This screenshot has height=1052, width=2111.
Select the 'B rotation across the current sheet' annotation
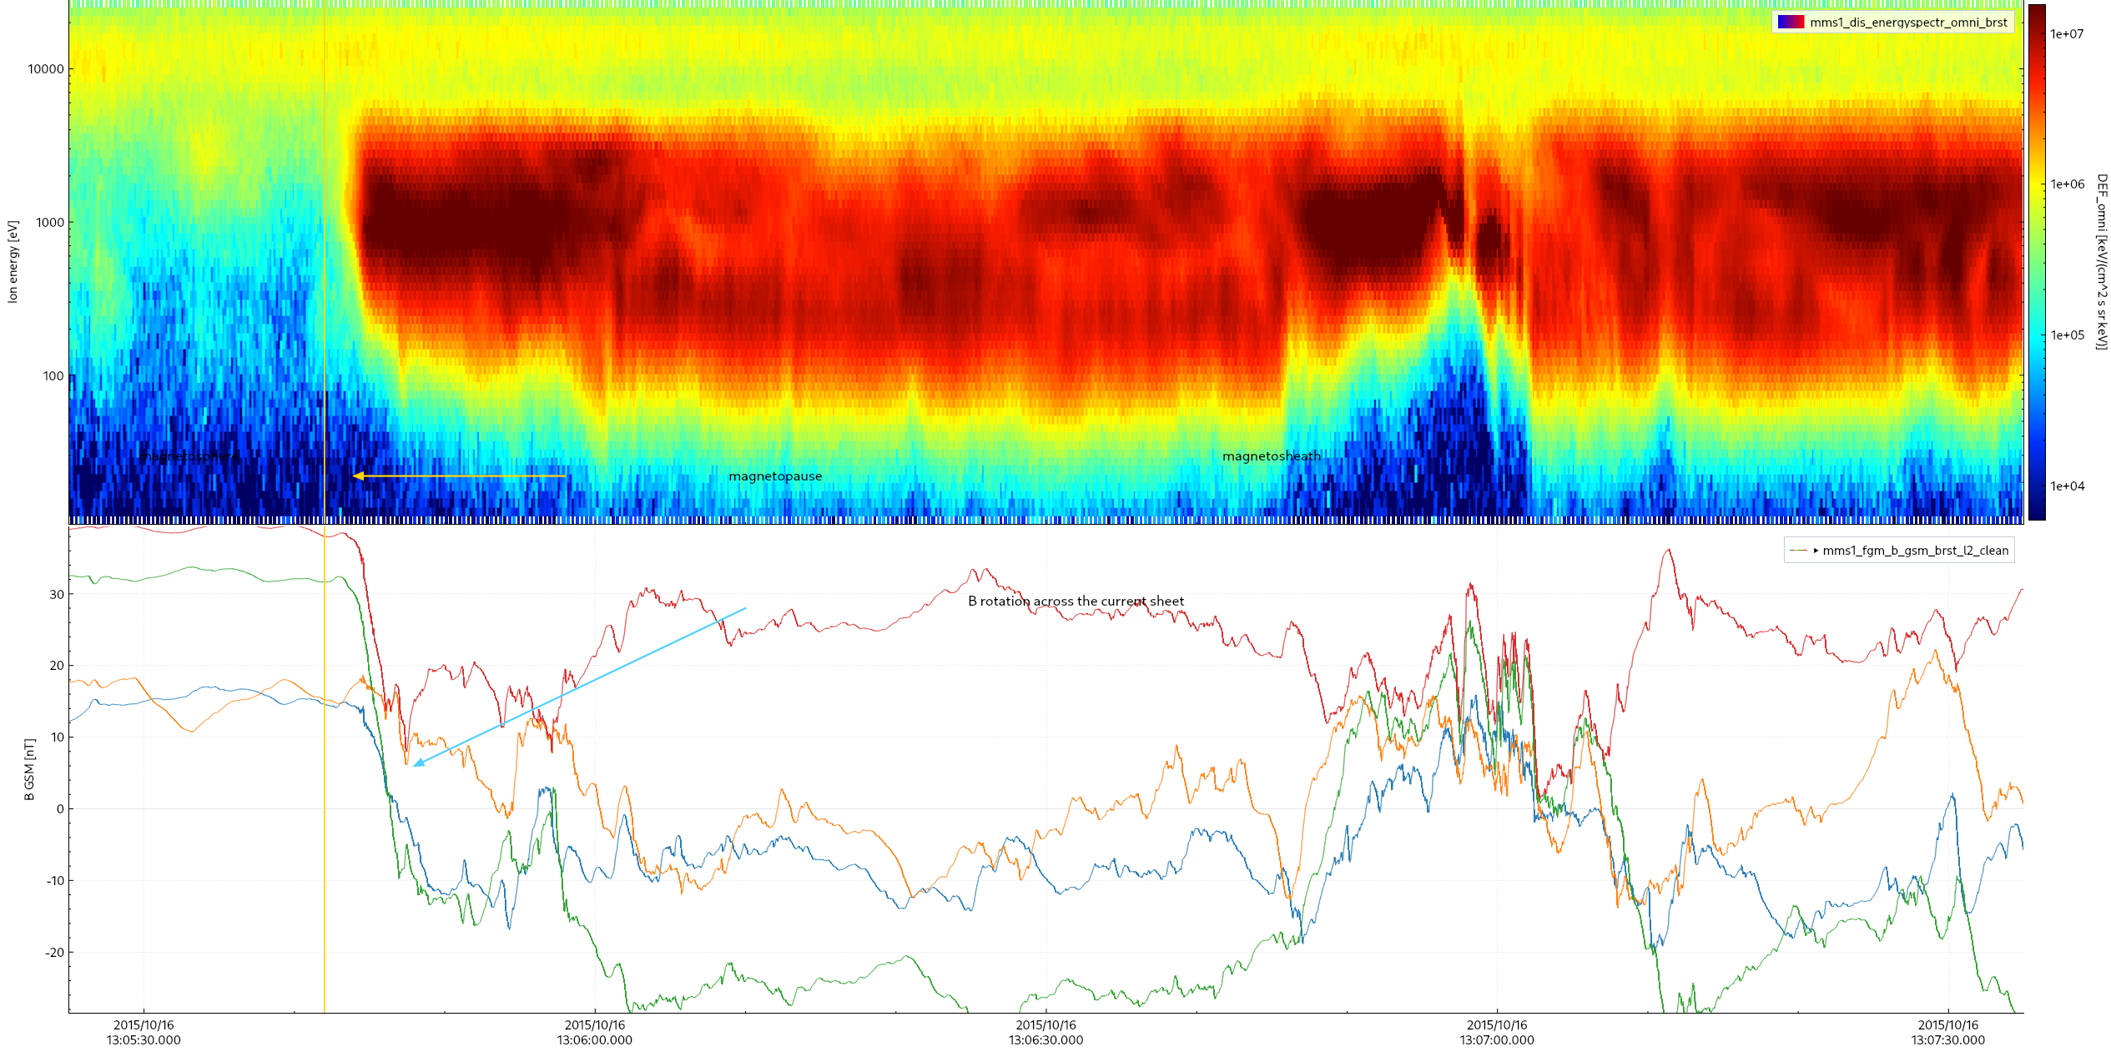click(x=1076, y=602)
